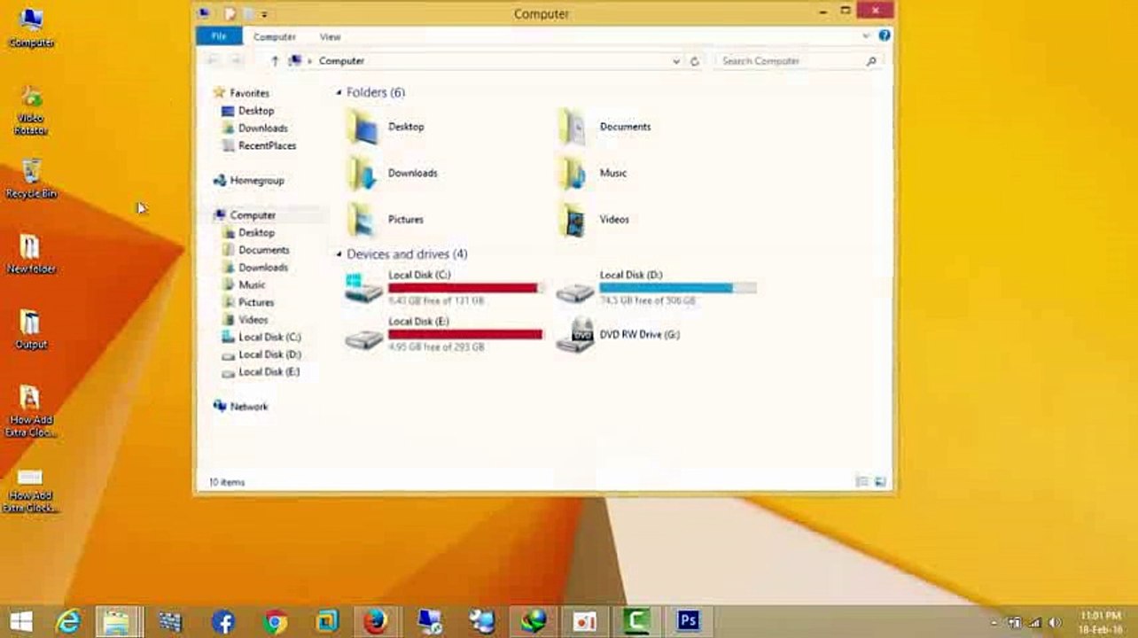
Task: Open the Video Rotator desktop icon
Action: pos(31,112)
